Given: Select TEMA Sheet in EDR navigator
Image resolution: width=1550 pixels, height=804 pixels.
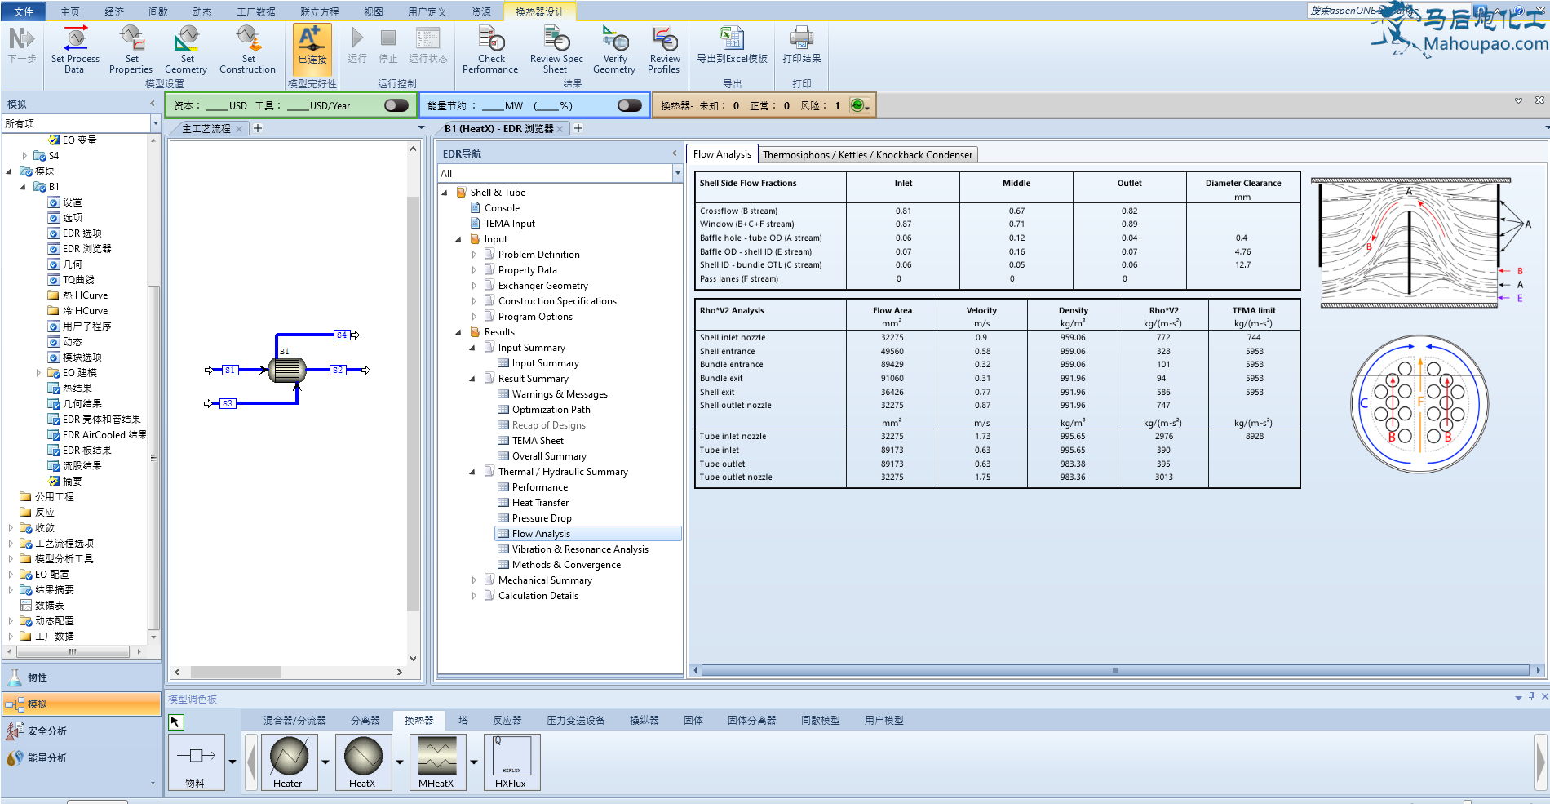Looking at the screenshot, I should point(538,441).
